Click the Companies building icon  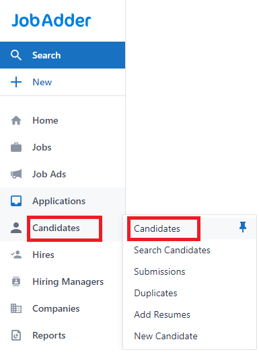click(16, 308)
